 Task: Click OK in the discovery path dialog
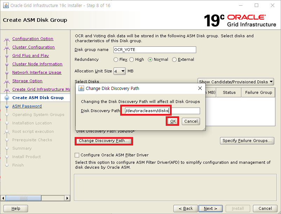tap(173, 121)
